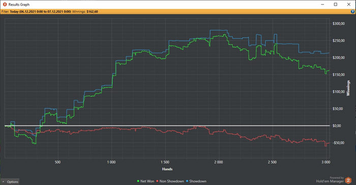The image size is (356, 185).
Task: Click the $0,00 axis label
Action: pyautogui.click(x=337, y=126)
